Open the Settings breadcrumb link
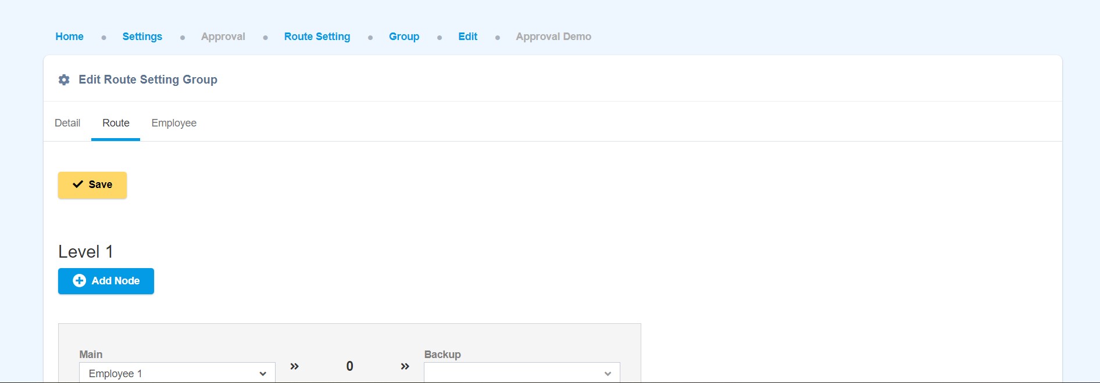Image resolution: width=1100 pixels, height=383 pixels. point(142,37)
